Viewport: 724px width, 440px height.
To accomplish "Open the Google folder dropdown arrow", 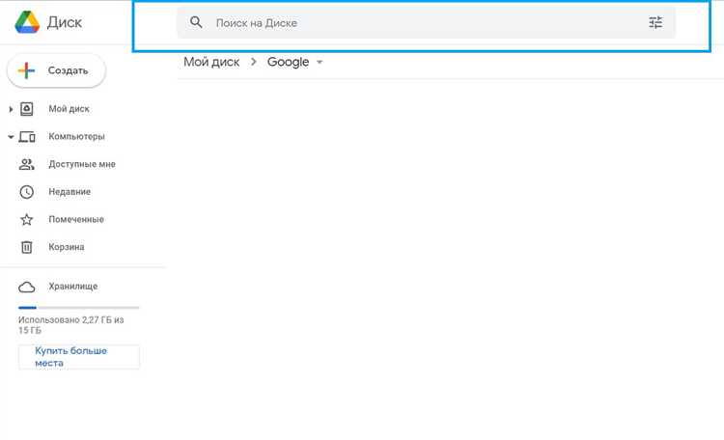I will [320, 62].
